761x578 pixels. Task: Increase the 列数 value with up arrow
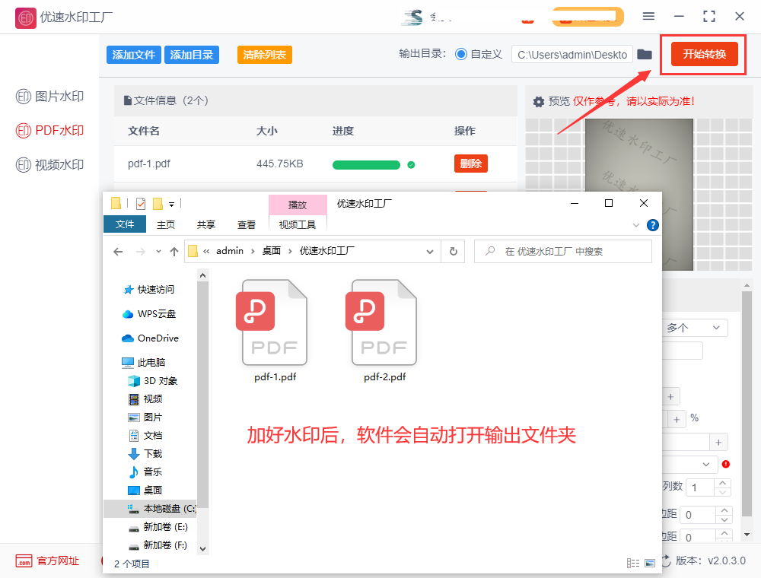pyautogui.click(x=723, y=483)
